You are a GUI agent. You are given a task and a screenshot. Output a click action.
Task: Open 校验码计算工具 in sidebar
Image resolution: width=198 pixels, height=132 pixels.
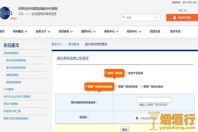(x=12, y=111)
